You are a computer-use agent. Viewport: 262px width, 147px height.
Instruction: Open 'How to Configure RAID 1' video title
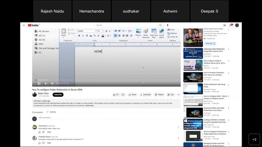coord(215,97)
